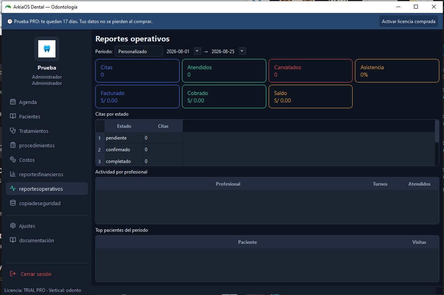This screenshot has width=444, height=295.
Task: Click the Citas column header in status table
Action: [163, 126]
